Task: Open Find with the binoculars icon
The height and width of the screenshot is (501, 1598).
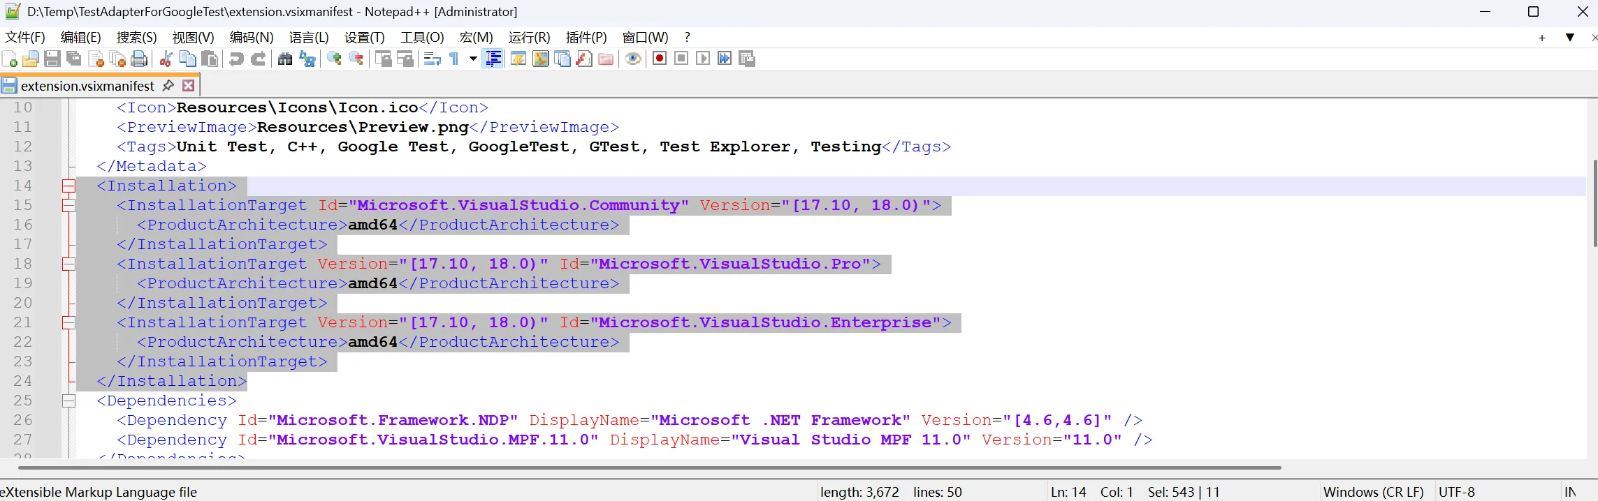Action: [285, 59]
